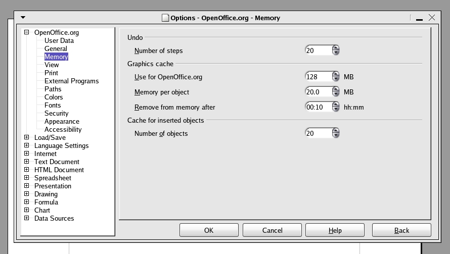450x254 pixels.
Task: Select User Data in options tree
Action: (59, 40)
